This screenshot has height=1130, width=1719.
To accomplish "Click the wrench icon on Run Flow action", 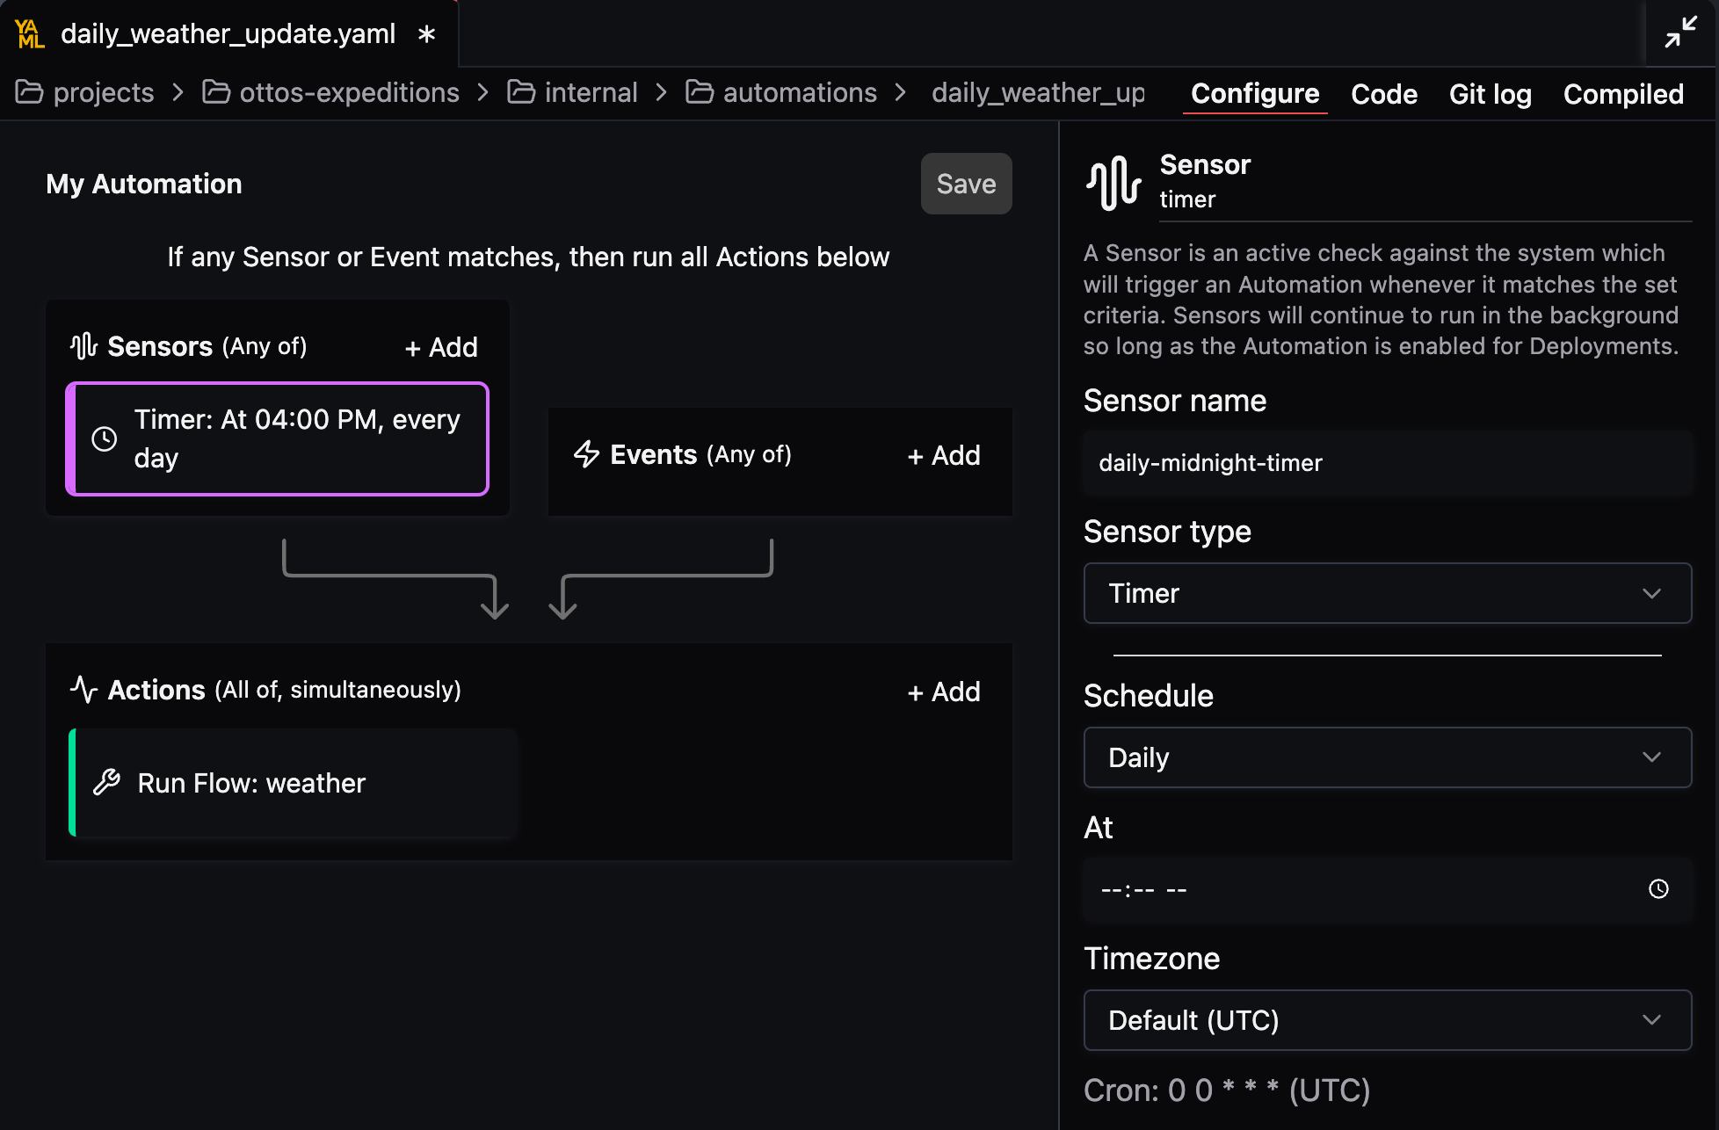I will (x=107, y=782).
